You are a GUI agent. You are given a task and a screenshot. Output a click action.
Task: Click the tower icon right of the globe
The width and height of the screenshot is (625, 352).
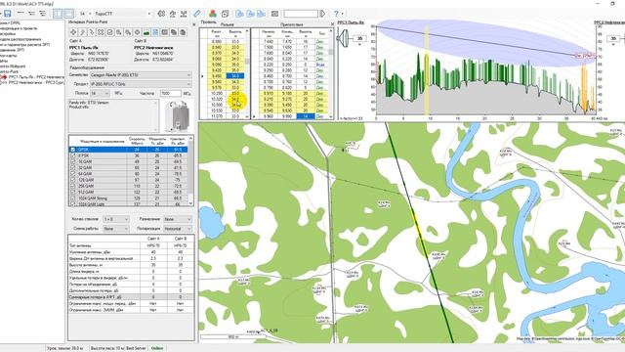click(x=173, y=14)
